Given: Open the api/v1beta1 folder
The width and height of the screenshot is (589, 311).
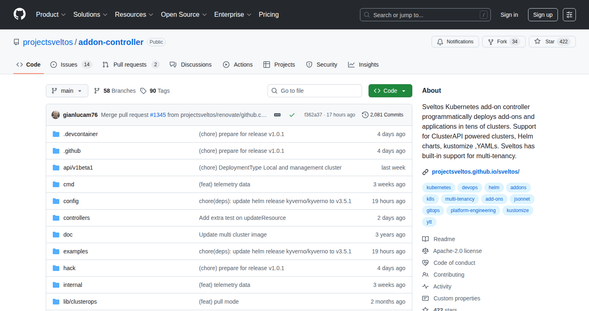Looking at the screenshot, I should pyautogui.click(x=78, y=168).
